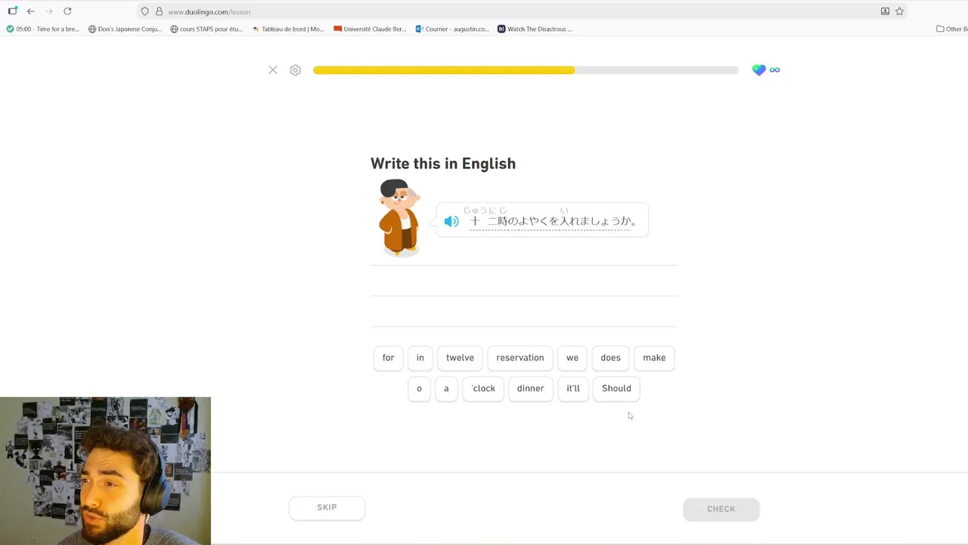Open "05:00 - Time for a bre..." bookmark

tap(42, 29)
